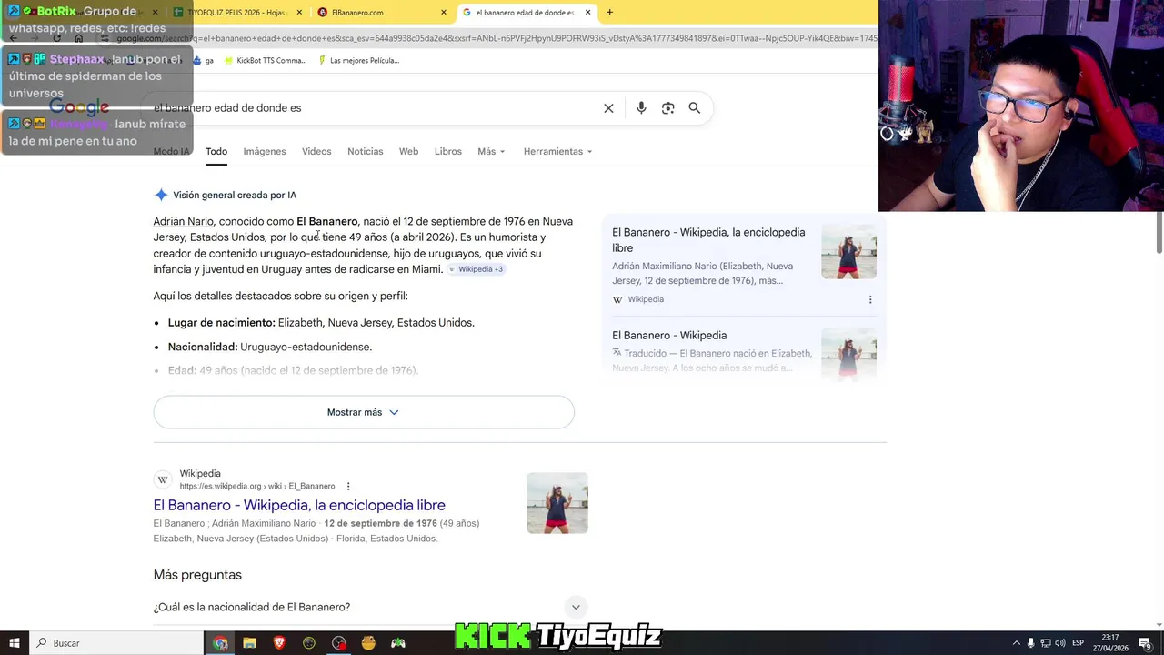Adjust volume via system tray speaker icon
Screen dimensions: 1164x655
1060,643
